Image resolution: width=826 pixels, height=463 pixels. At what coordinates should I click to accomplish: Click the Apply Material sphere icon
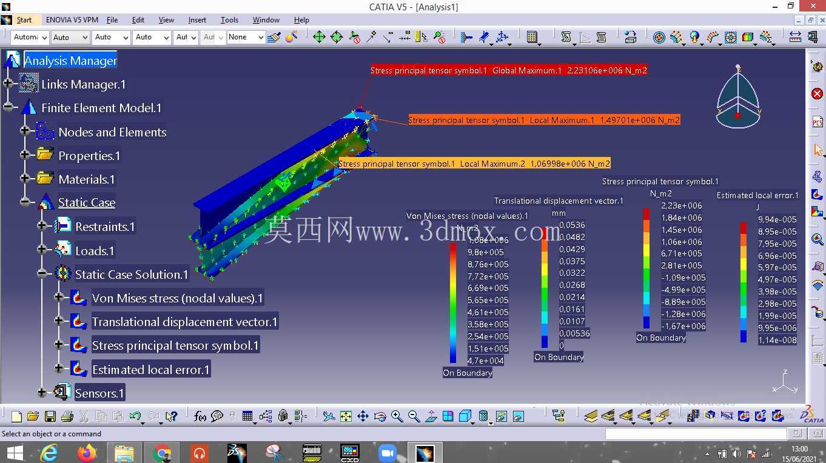291,37
